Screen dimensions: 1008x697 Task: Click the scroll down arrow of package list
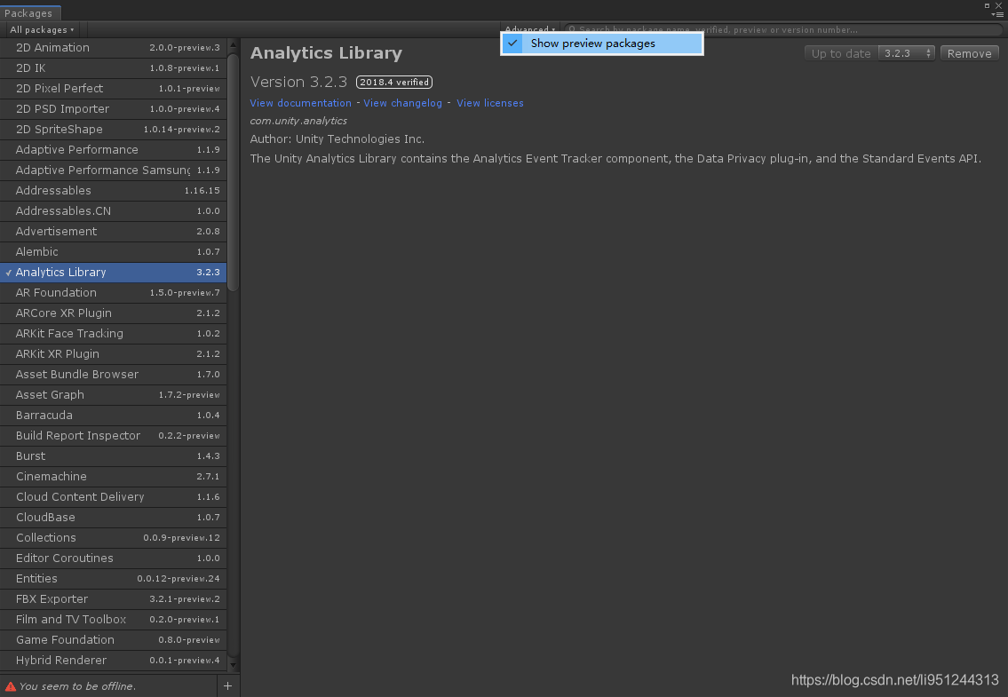pos(234,666)
